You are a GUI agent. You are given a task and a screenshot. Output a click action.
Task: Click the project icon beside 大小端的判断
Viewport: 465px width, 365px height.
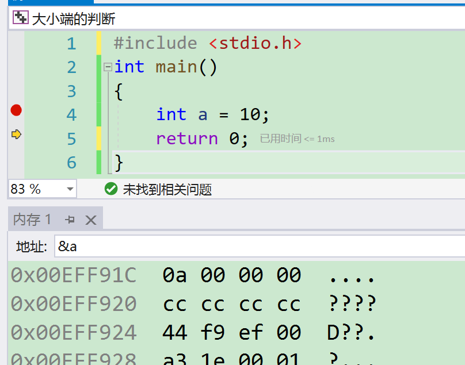tap(21, 17)
